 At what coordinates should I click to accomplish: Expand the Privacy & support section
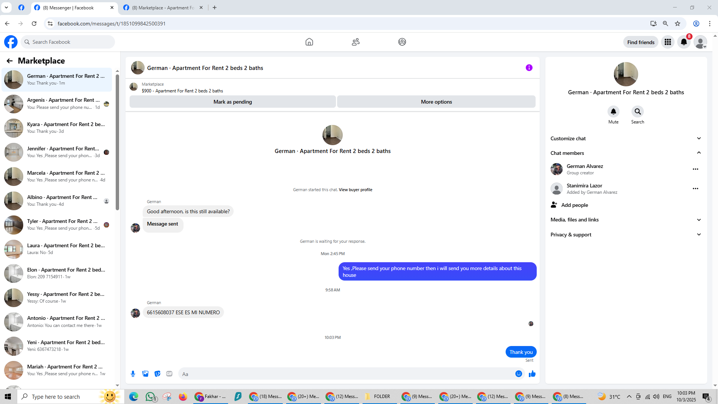coord(625,235)
